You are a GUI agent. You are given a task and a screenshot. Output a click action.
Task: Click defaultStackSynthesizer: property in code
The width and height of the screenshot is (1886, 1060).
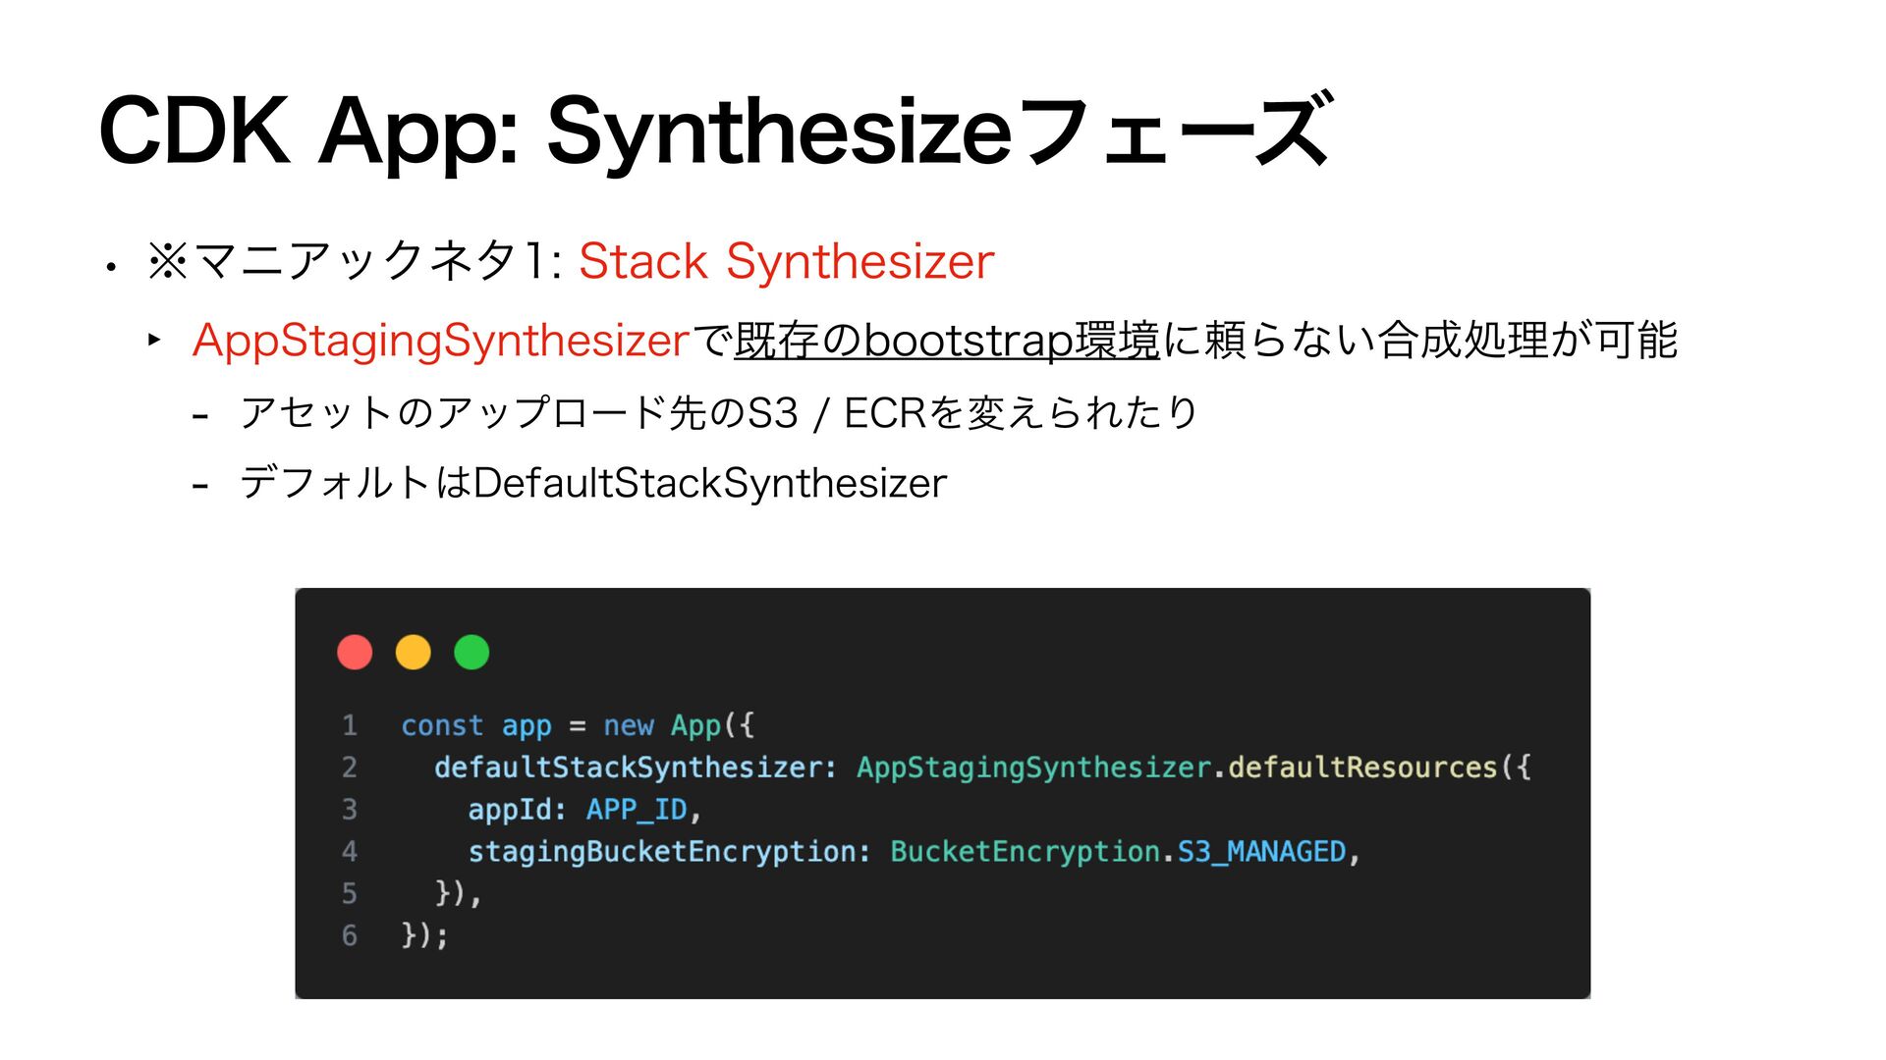click(x=636, y=768)
